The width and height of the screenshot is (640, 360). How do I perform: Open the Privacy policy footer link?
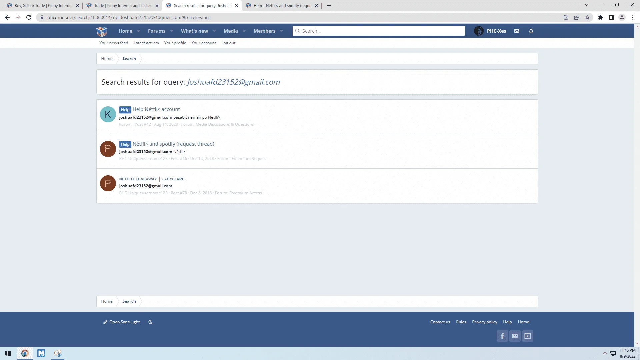point(484,322)
